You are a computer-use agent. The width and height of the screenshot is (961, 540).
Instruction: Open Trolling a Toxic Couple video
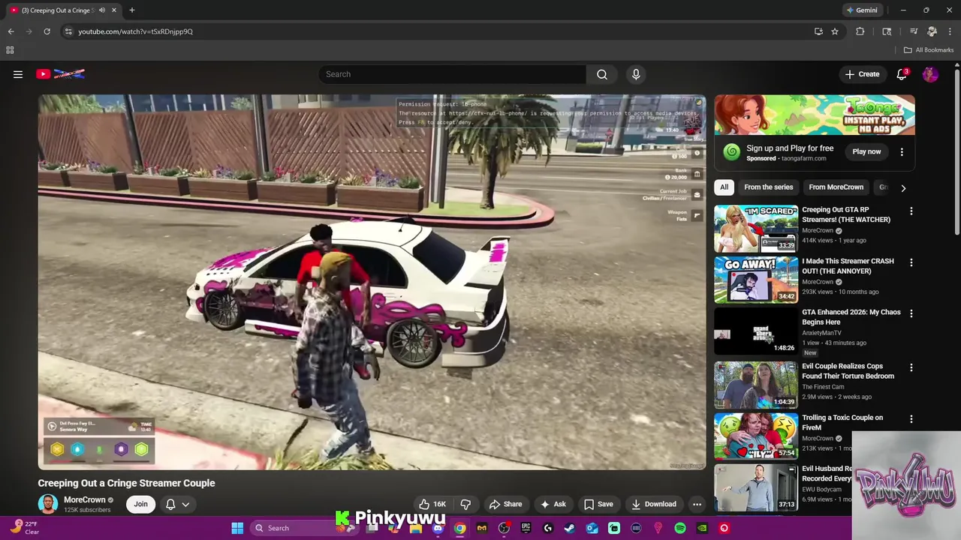tap(842, 422)
